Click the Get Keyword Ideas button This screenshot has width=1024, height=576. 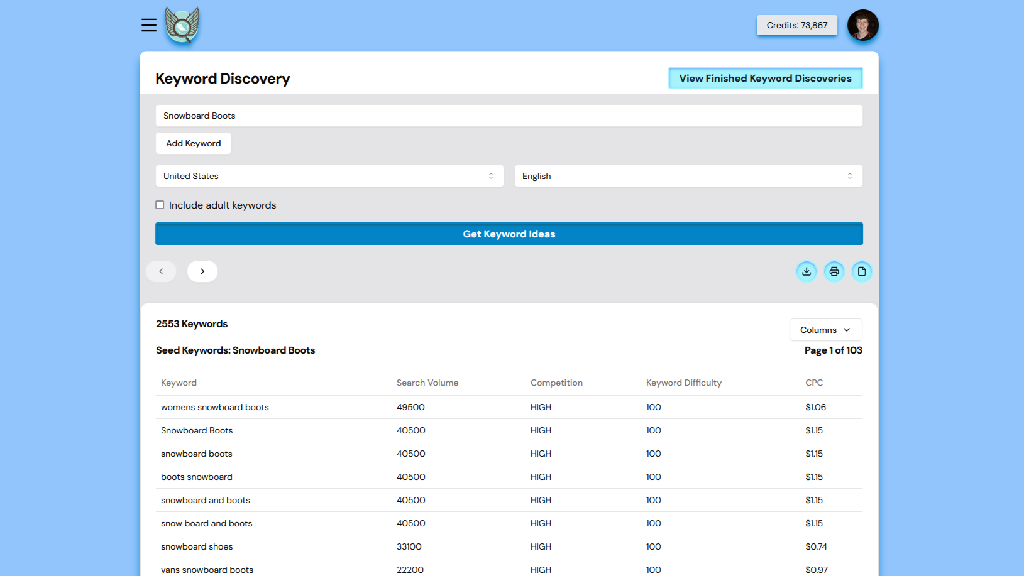point(509,234)
